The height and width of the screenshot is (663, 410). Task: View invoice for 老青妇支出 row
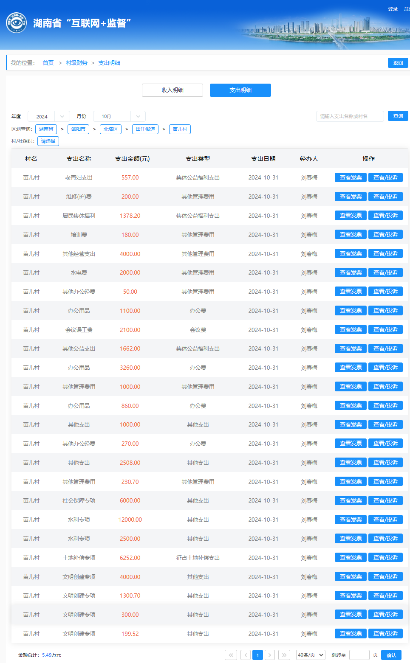[351, 177]
